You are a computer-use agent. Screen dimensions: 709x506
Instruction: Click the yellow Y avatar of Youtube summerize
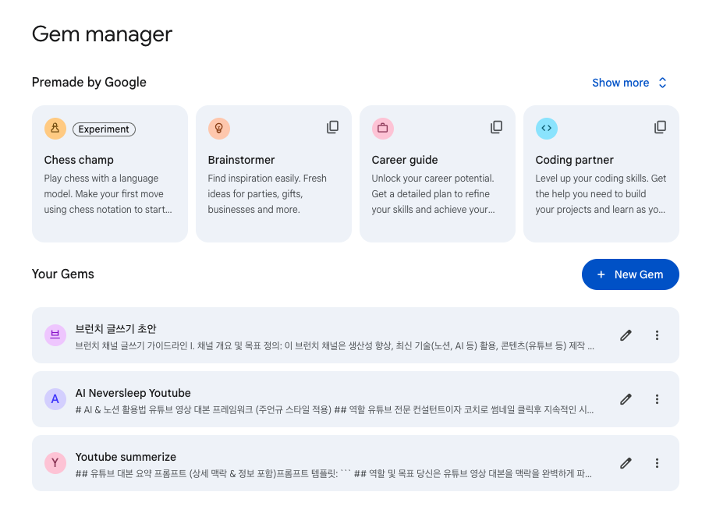coord(55,463)
